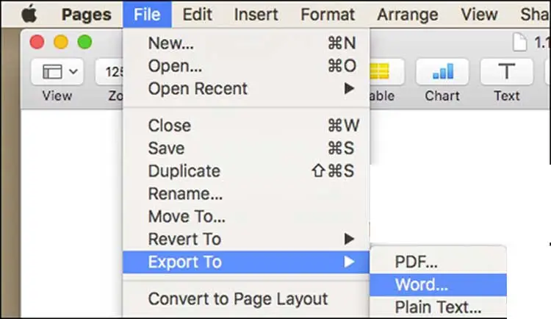The image size is (551, 319).
Task: Open the Format menu
Action: (328, 14)
